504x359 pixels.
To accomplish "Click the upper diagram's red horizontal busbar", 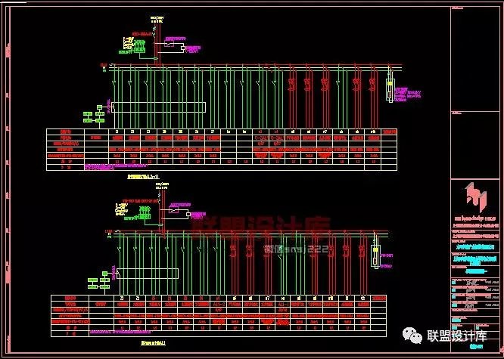I will 250,66.
